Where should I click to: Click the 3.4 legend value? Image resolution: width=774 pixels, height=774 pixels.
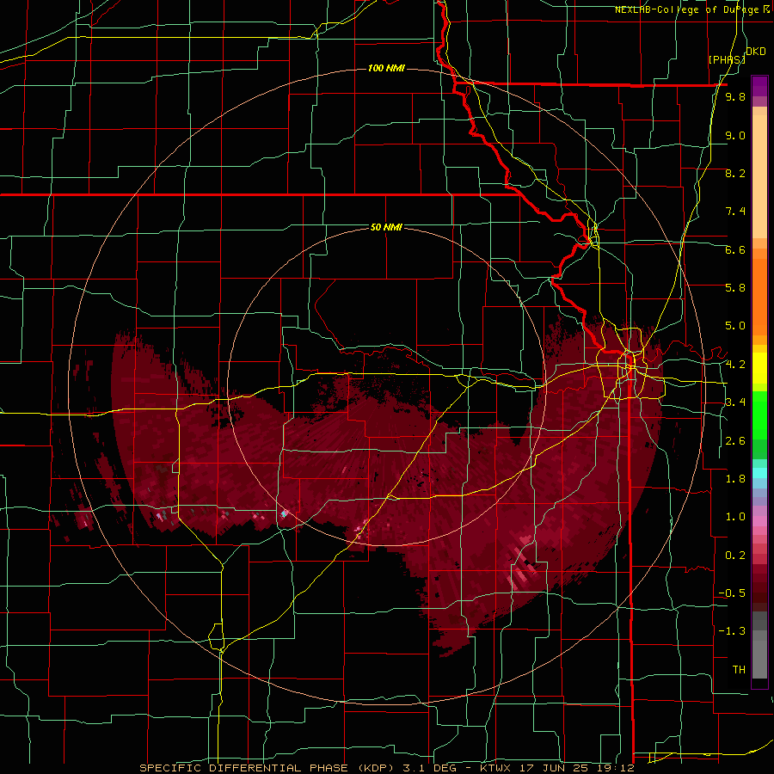[735, 402]
